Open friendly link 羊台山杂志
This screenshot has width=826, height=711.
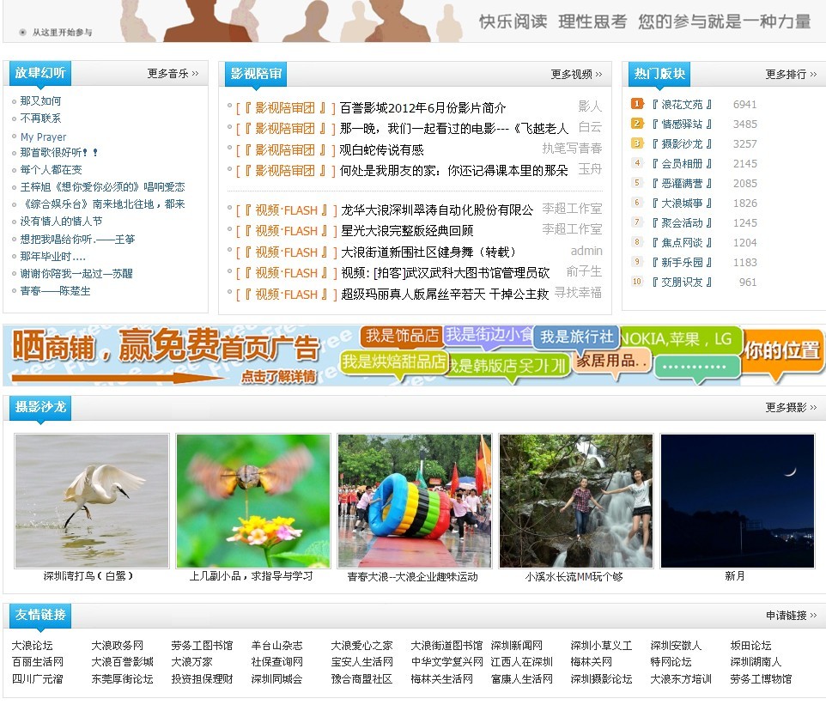coord(276,645)
